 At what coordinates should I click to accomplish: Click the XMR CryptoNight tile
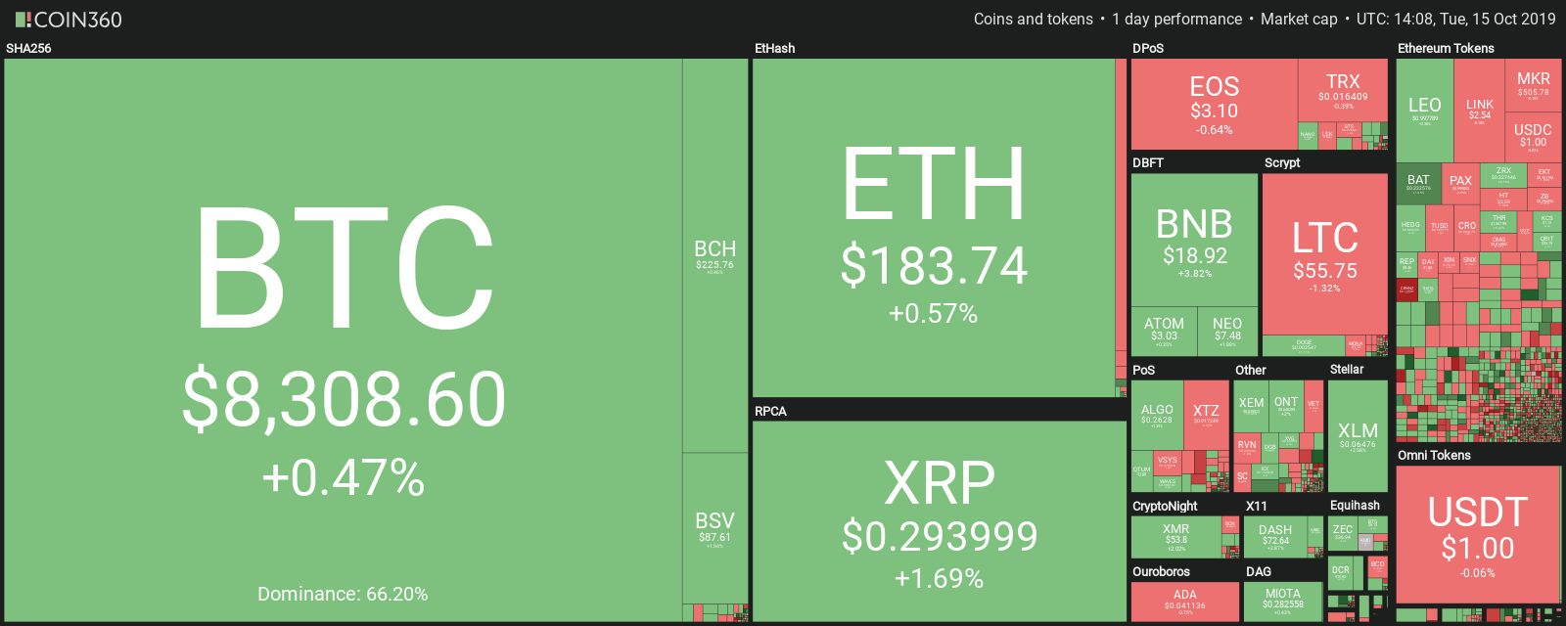[1176, 537]
